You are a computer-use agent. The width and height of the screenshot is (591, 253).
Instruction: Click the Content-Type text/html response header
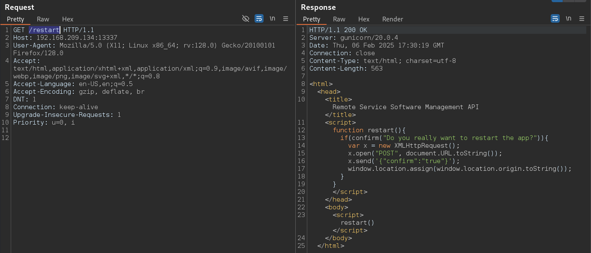(383, 61)
